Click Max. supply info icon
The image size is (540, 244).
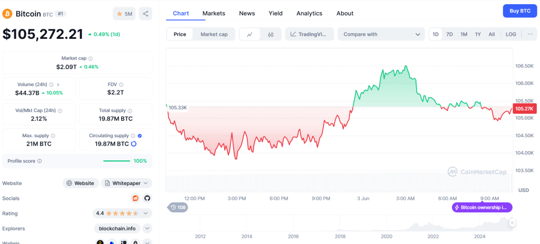[x=53, y=136]
